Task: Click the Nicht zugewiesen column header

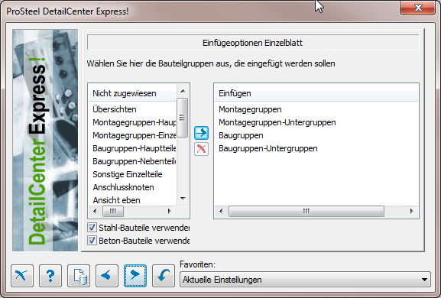Action: [x=132, y=93]
